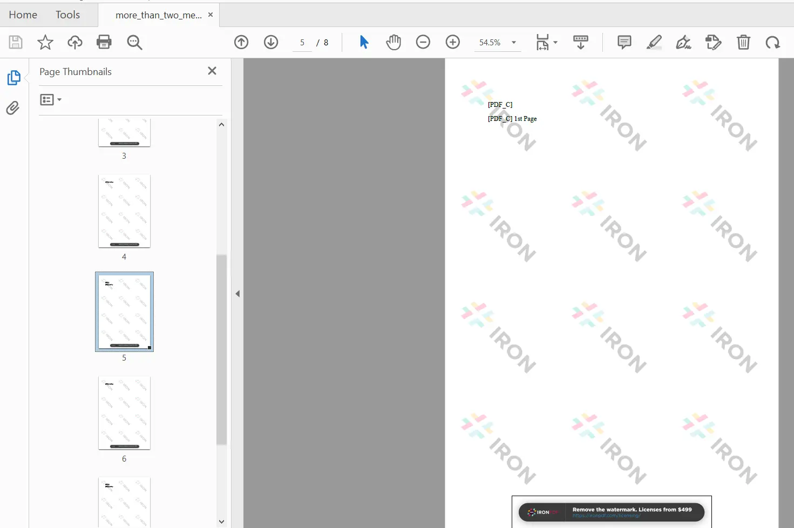This screenshot has height=528, width=794.
Task: Select the page 3 thumbnail
Action: [124, 133]
